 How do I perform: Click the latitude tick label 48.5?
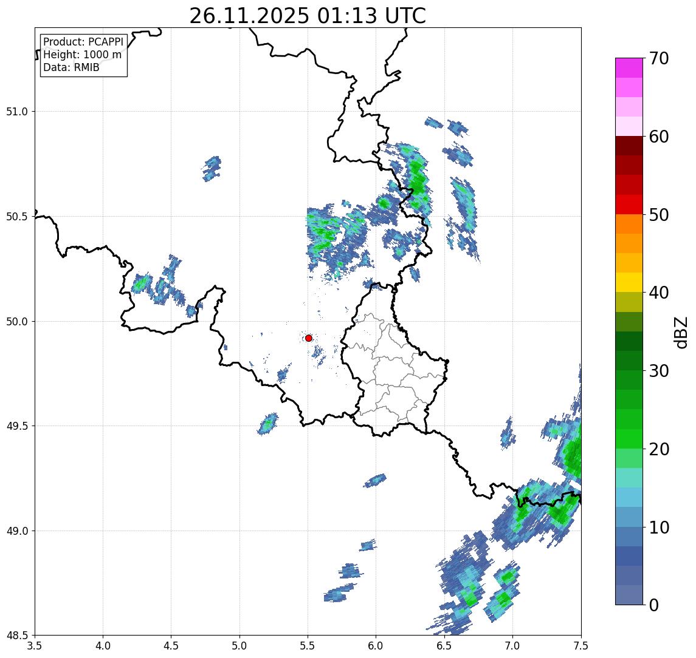pos(17,636)
